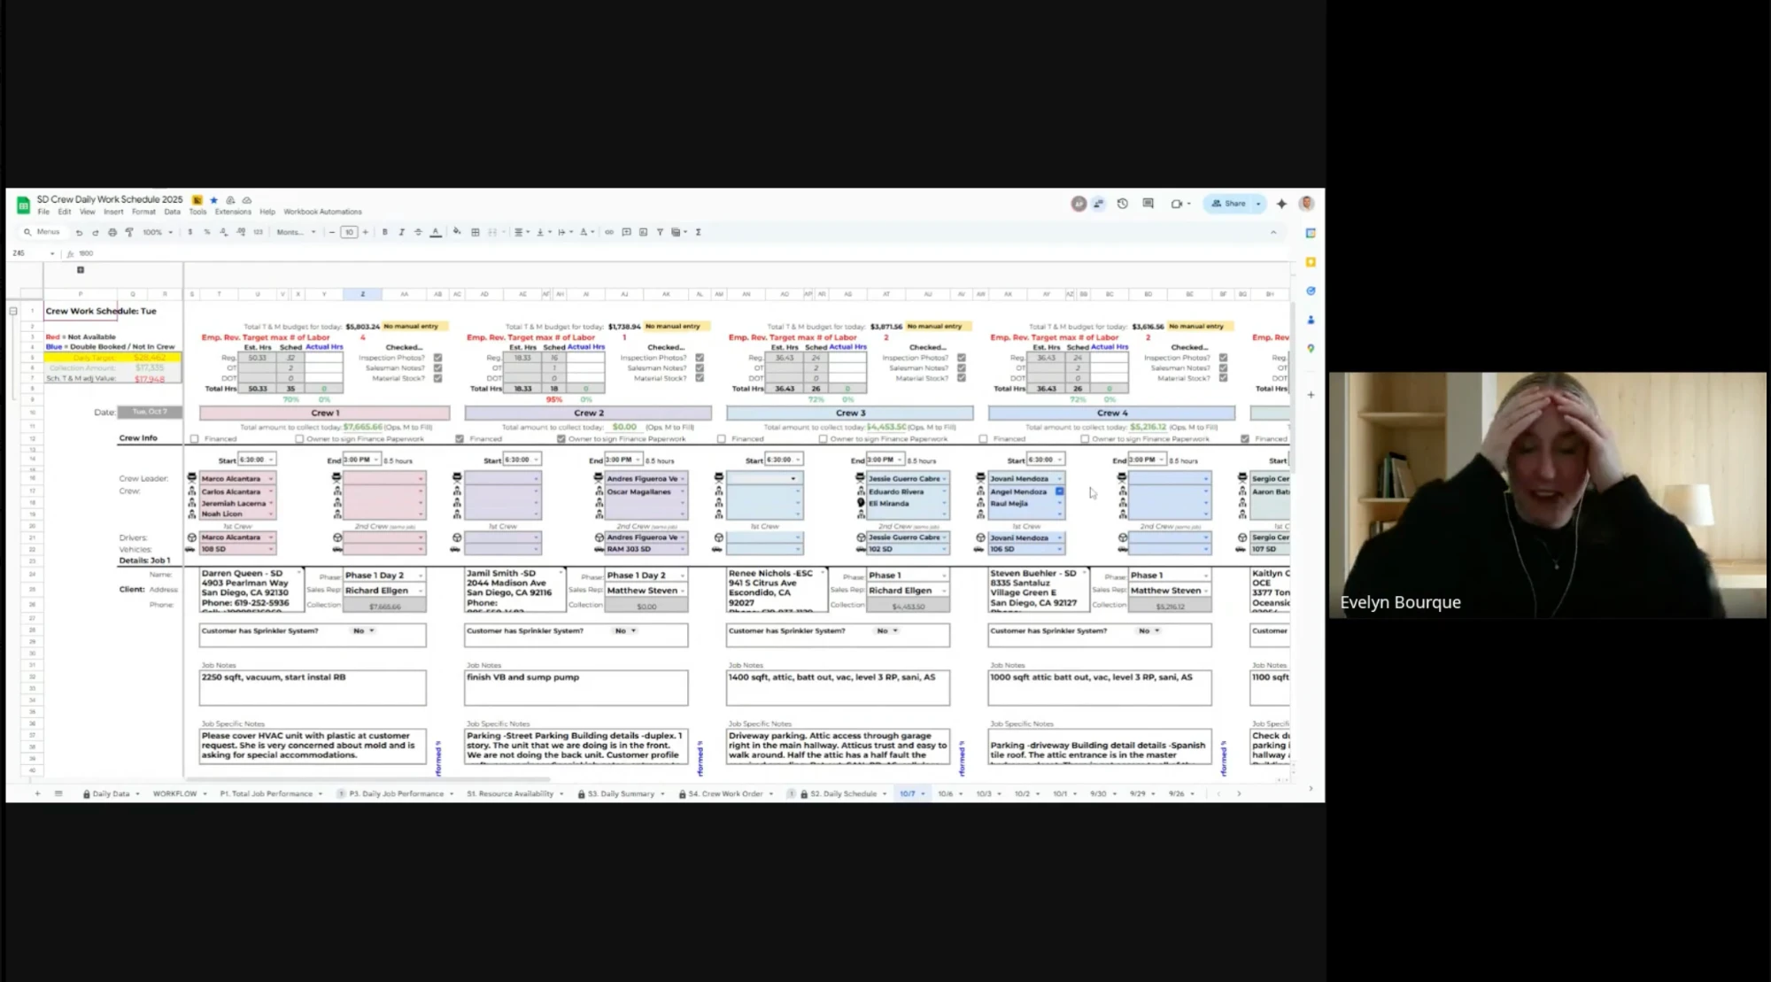
Task: Click the Functions sigma icon
Action: point(699,232)
